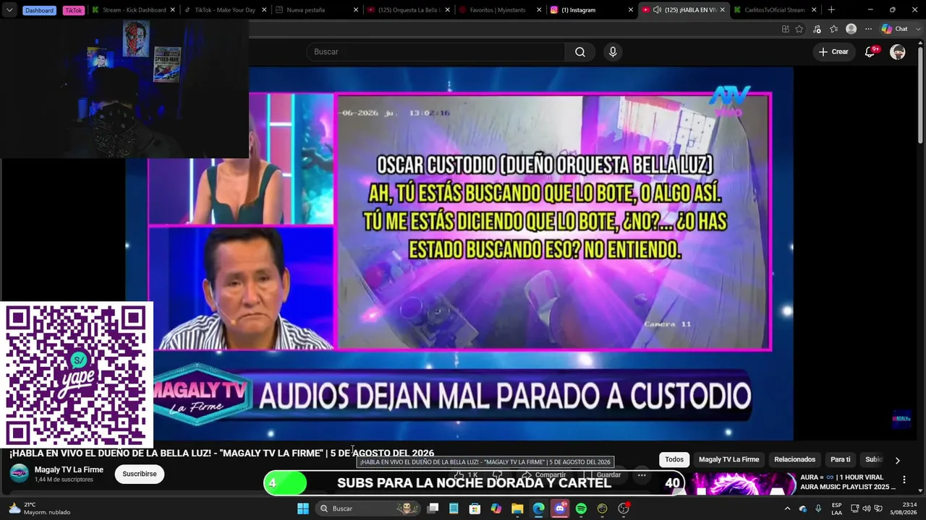This screenshot has width=926, height=520.
Task: Open the Magaly TV La Firme channel name link
Action: 69,469
